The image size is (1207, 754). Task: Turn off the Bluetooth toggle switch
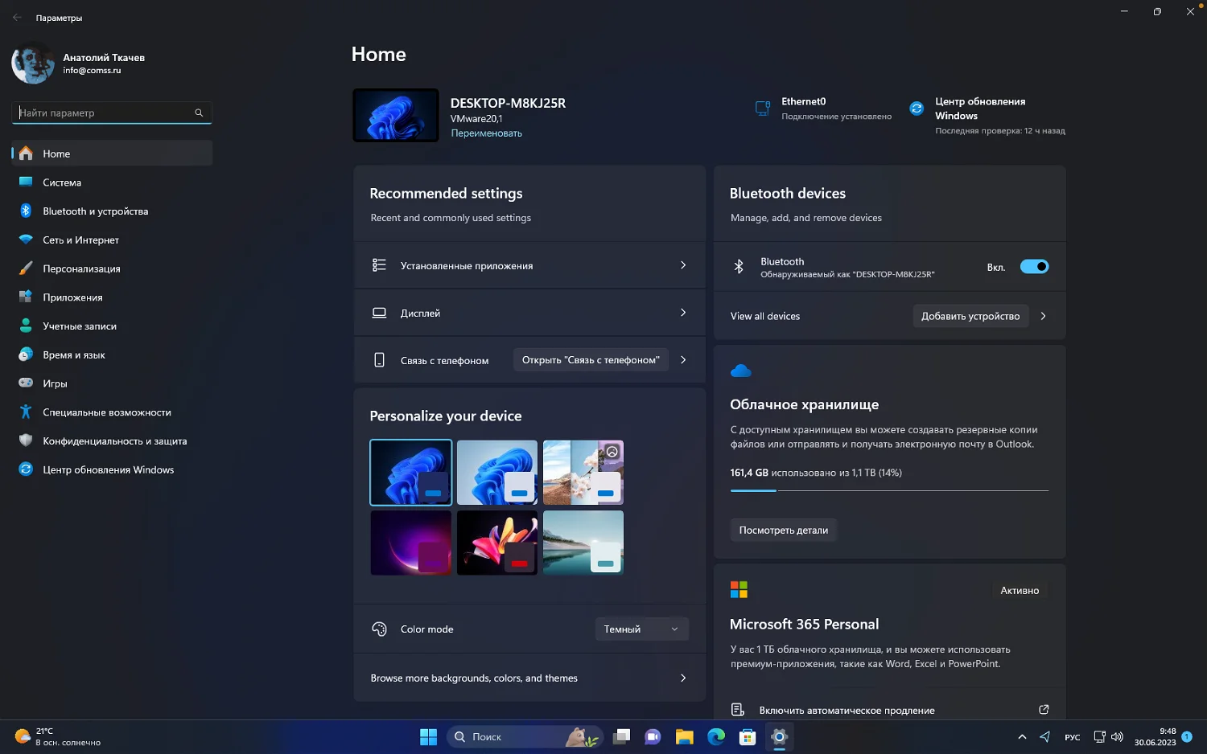pos(1034,267)
